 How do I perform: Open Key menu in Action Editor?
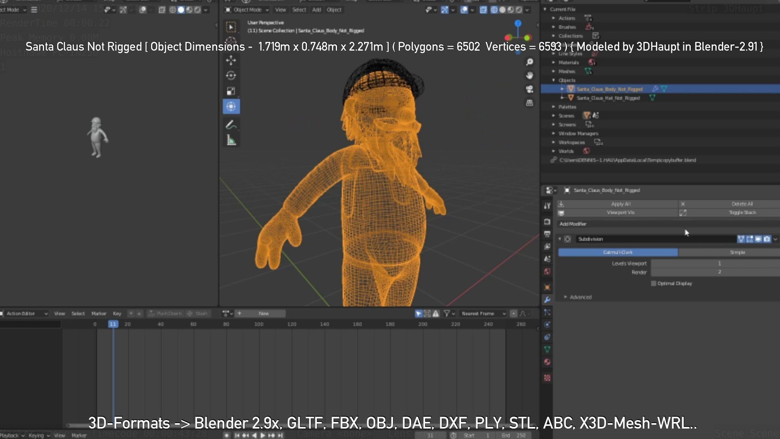pyautogui.click(x=117, y=313)
